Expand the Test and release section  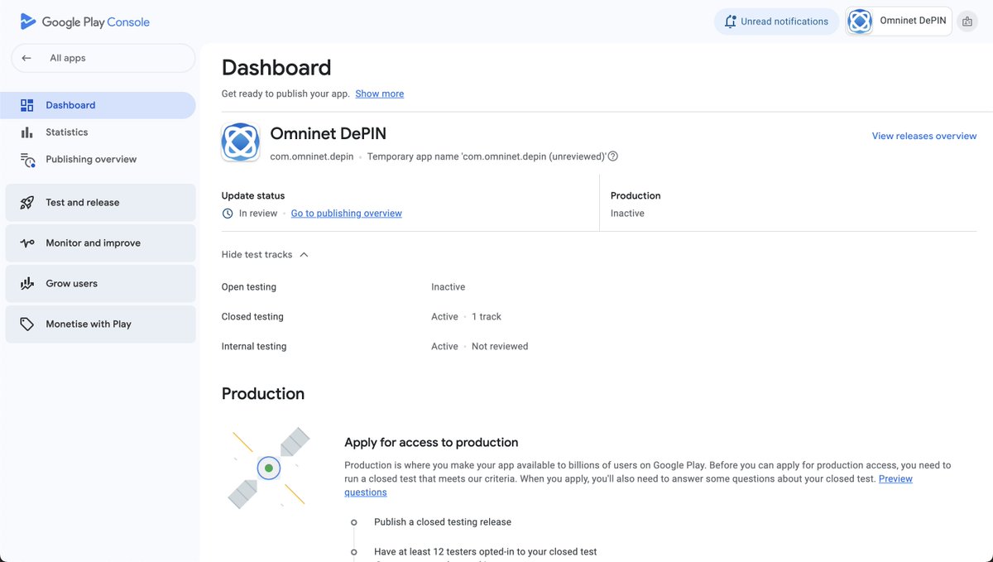pos(101,203)
